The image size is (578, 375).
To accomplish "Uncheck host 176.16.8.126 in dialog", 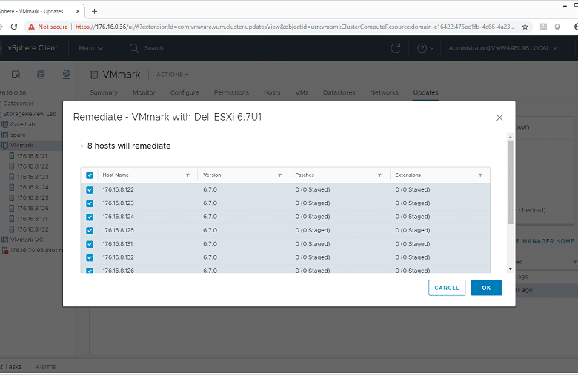I will (90, 271).
